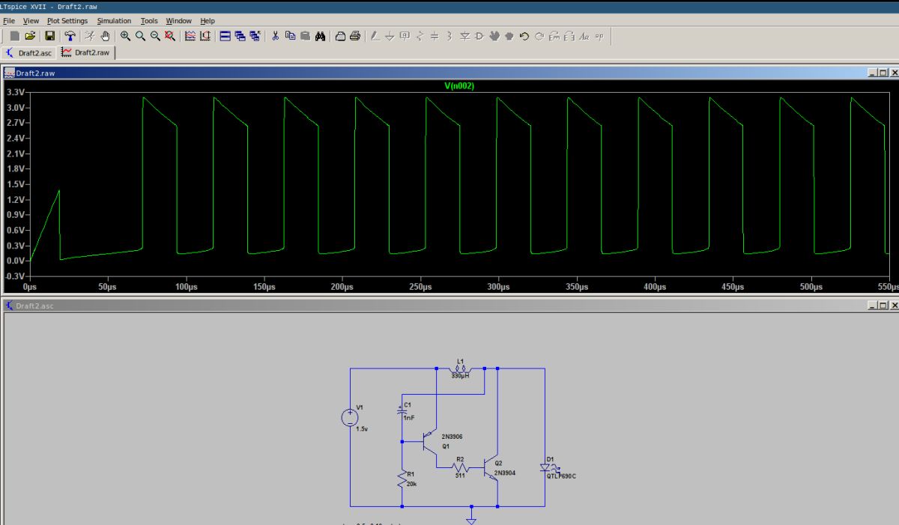Screen dimensions: 899x525
Task: Tile windows with the tile icon
Action: coord(225,36)
